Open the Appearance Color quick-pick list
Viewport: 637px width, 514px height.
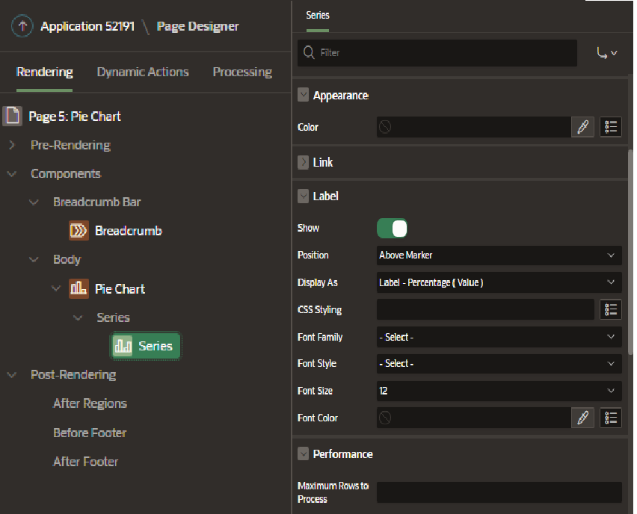611,127
